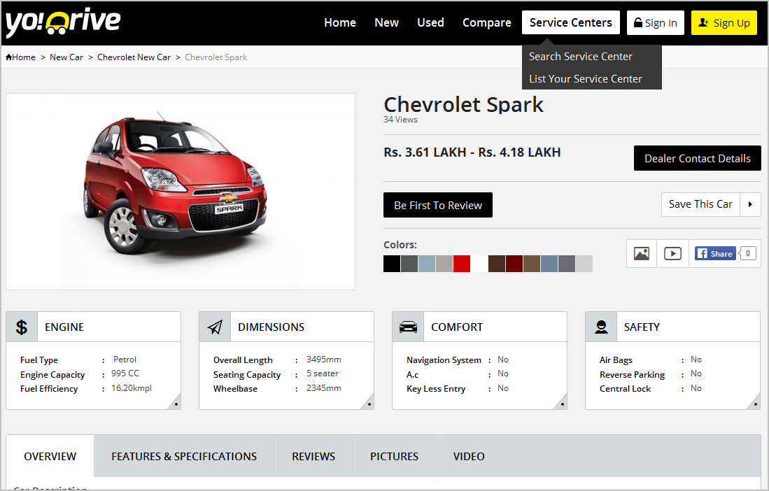Select the dark maroon color swatch

tap(514, 264)
